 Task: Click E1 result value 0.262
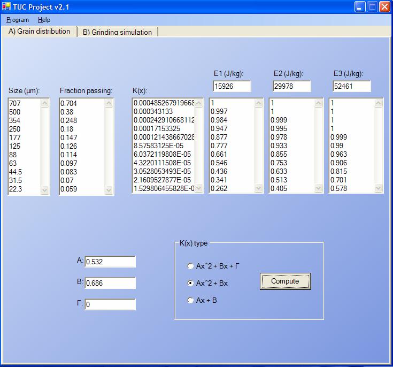pos(219,188)
